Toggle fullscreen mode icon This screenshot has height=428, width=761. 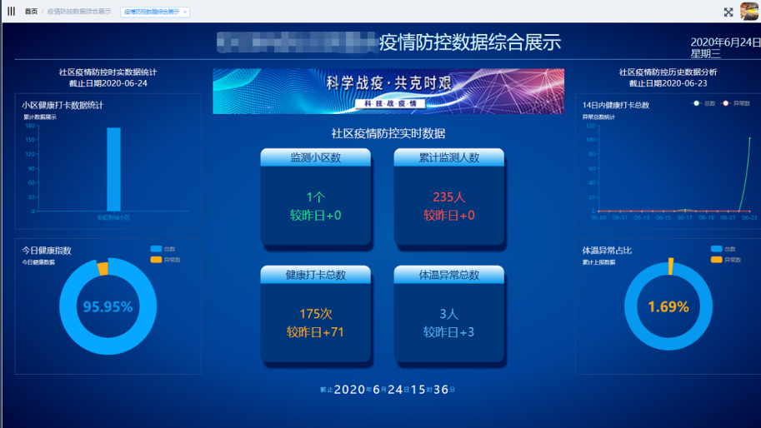pyautogui.click(x=728, y=12)
